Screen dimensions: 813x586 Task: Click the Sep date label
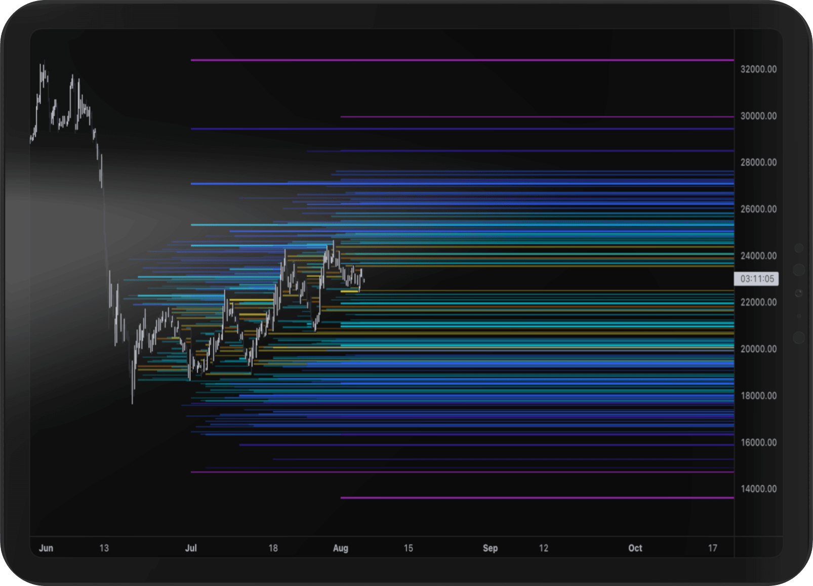click(x=490, y=548)
